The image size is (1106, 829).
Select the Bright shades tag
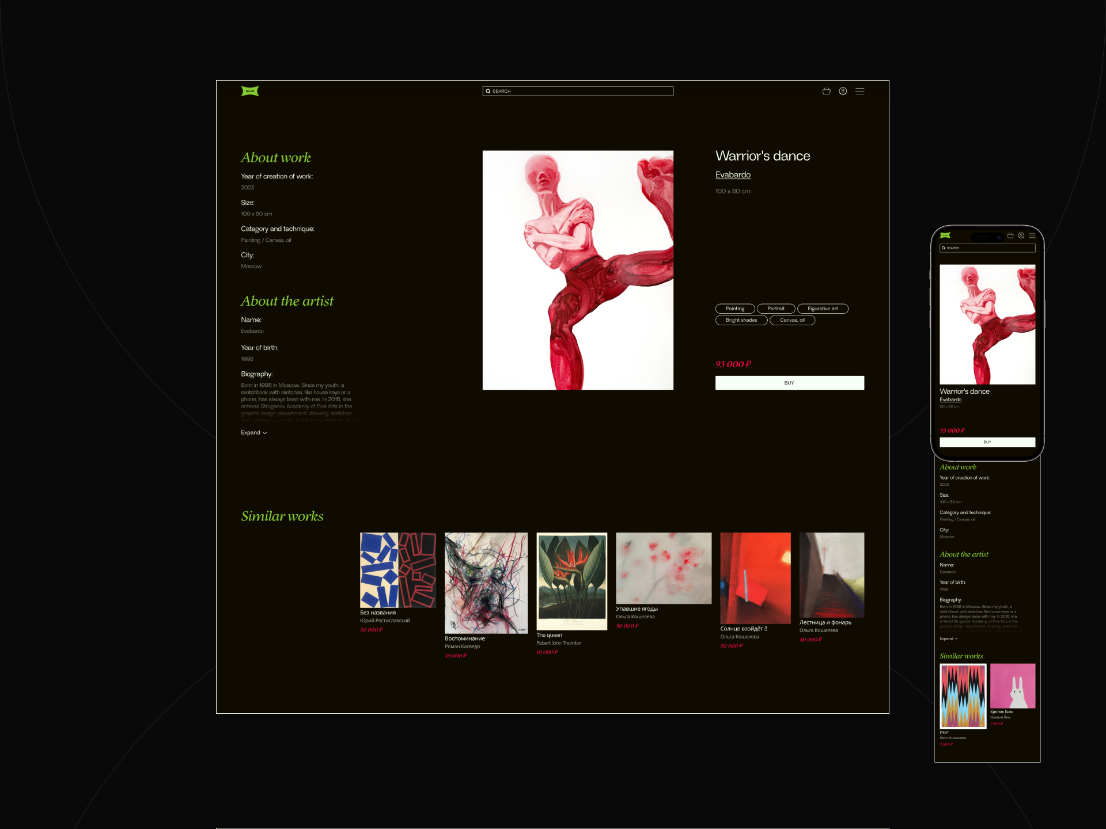741,320
